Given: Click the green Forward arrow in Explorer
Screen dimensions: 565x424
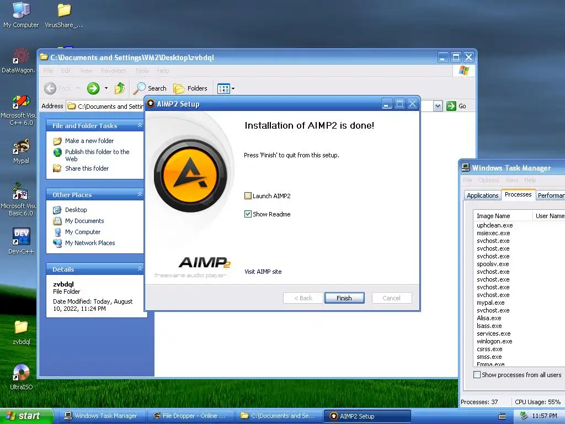Looking at the screenshot, I should pyautogui.click(x=93, y=88).
